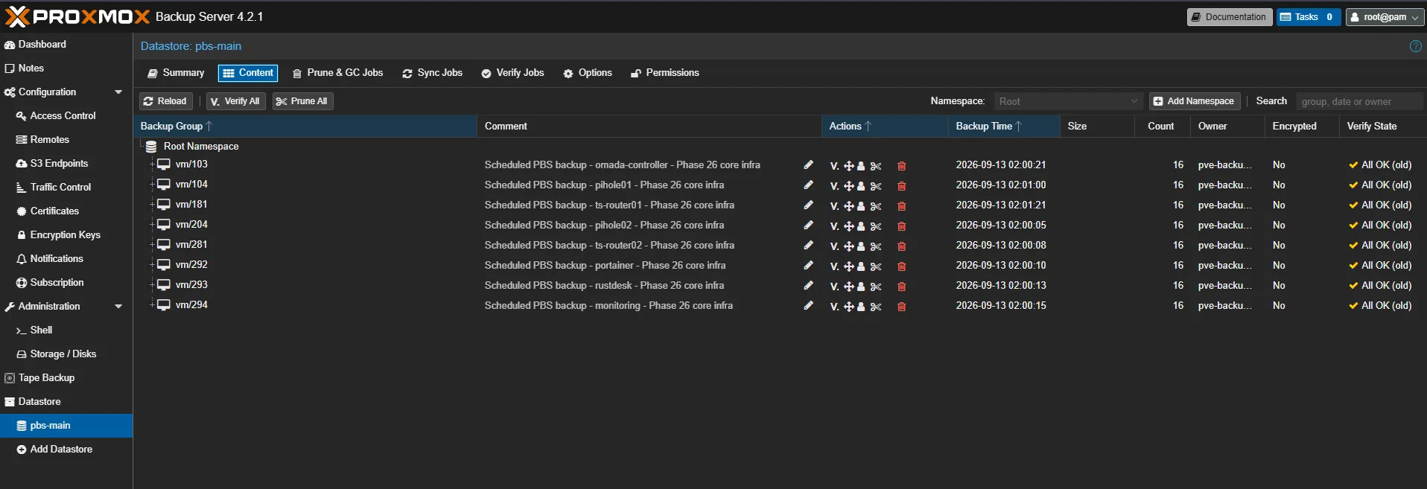
Task: Click Verify All button
Action: (x=235, y=101)
